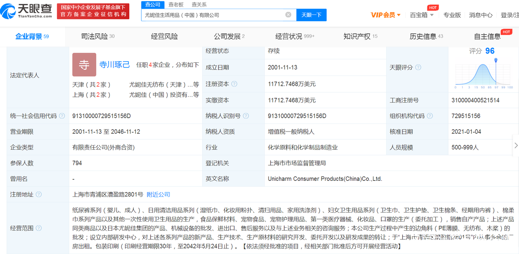
Task: Click help icon beside 统一社会信用代码
Action: coord(62,116)
